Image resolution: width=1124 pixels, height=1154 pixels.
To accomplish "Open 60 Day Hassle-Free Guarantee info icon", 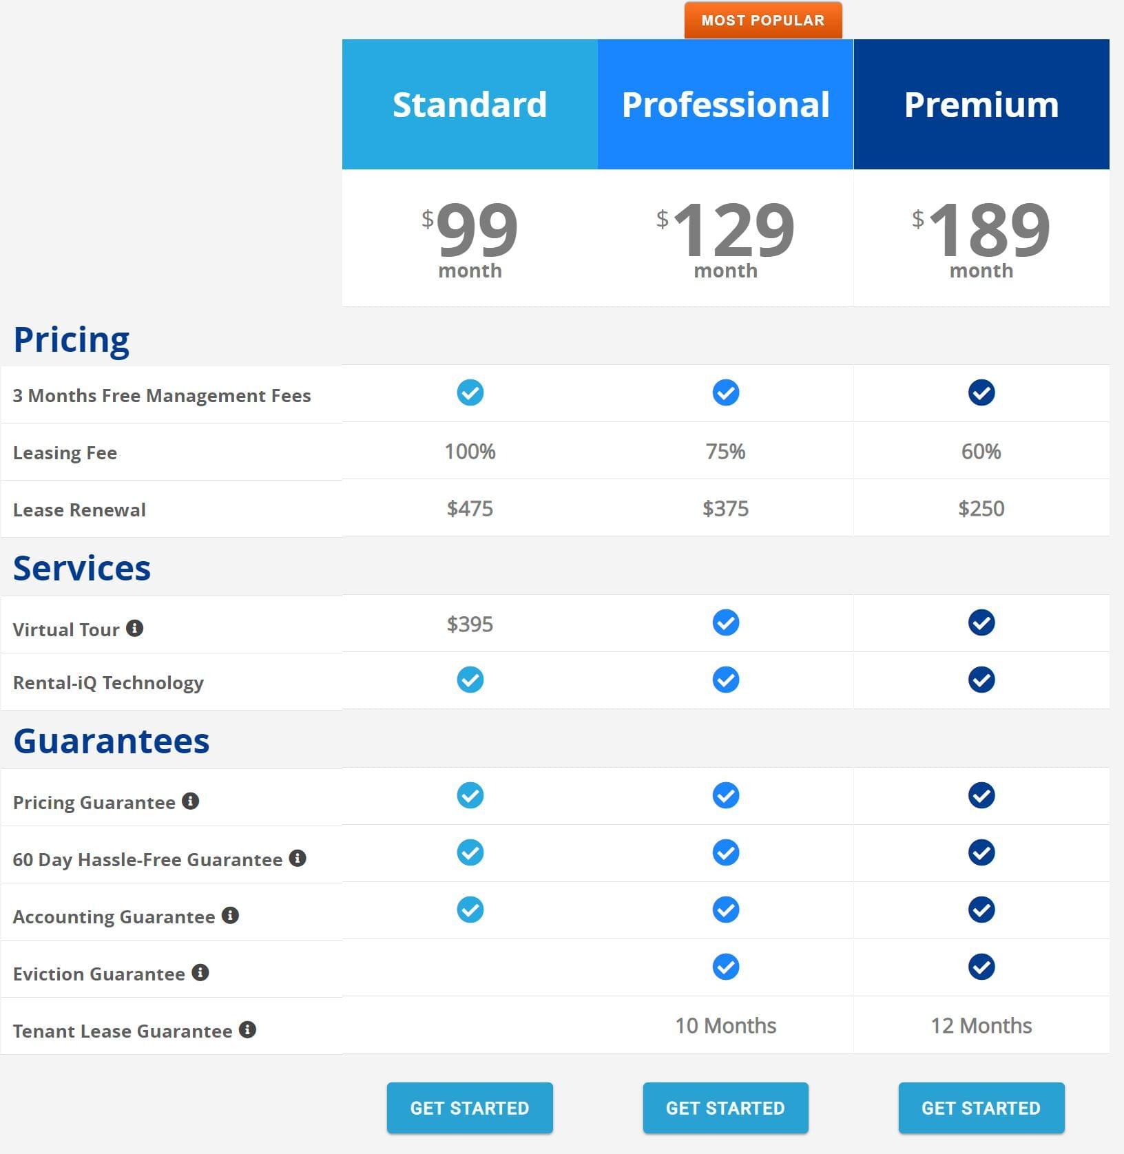I will [x=298, y=858].
